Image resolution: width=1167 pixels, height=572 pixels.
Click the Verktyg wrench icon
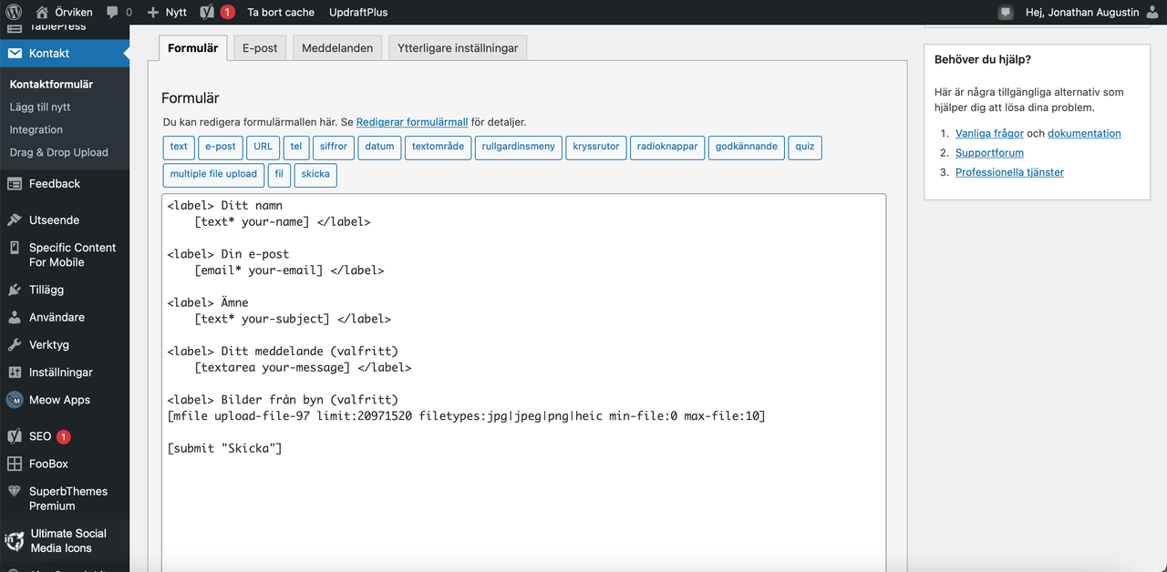click(x=15, y=345)
